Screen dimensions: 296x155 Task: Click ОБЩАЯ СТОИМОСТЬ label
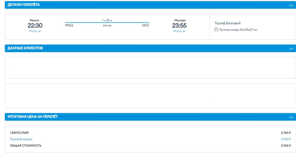26,146
